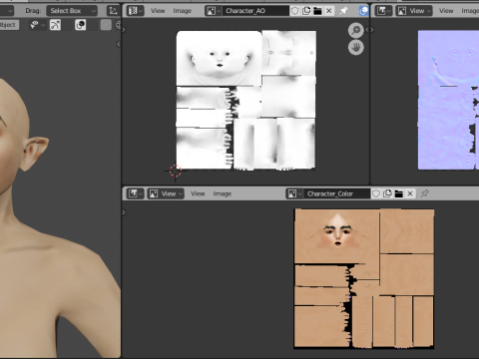
Task: Expand sidebar arrow at Character_AO editor right edge
Action: [x=367, y=30]
